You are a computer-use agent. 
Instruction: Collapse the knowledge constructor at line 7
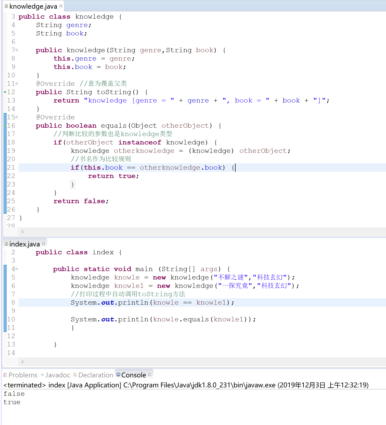pos(17,50)
